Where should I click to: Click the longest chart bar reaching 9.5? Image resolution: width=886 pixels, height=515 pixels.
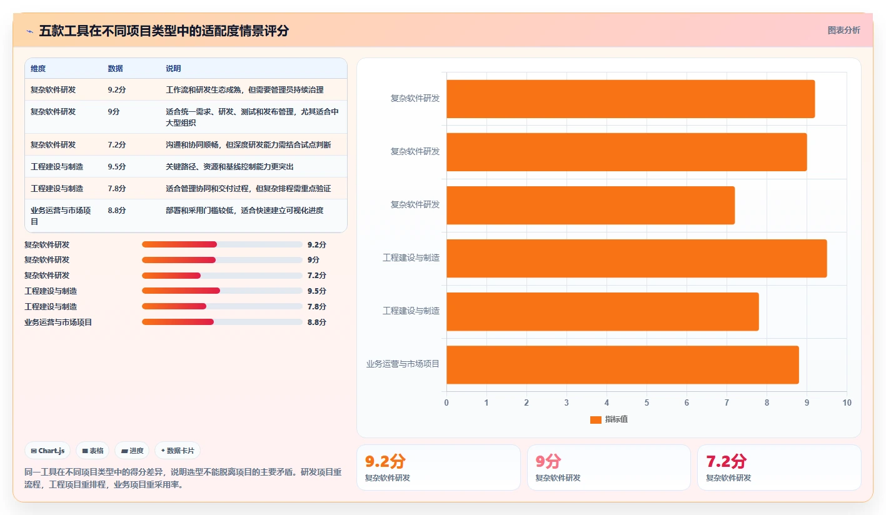pos(637,258)
